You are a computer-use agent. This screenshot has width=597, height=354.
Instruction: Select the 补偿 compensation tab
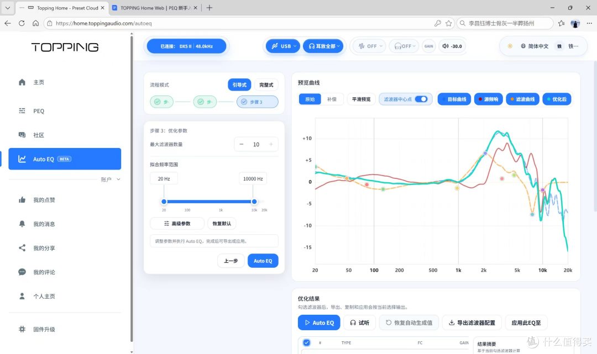(x=332, y=99)
